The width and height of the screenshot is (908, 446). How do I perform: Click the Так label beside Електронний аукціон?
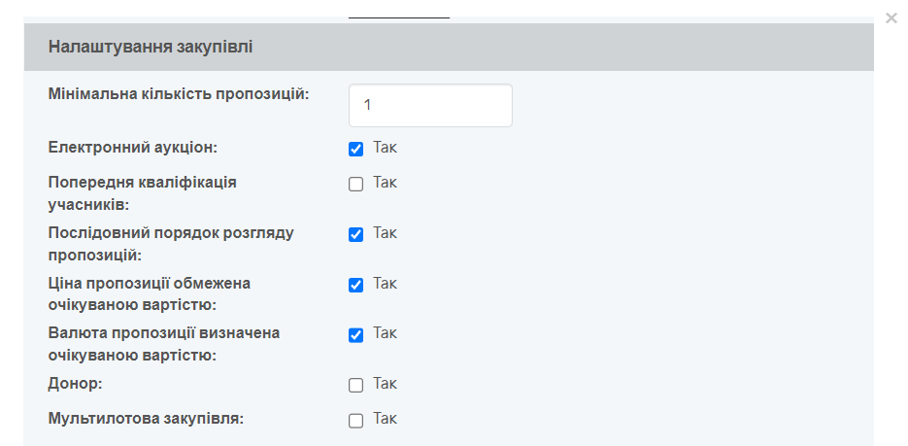coord(385,148)
